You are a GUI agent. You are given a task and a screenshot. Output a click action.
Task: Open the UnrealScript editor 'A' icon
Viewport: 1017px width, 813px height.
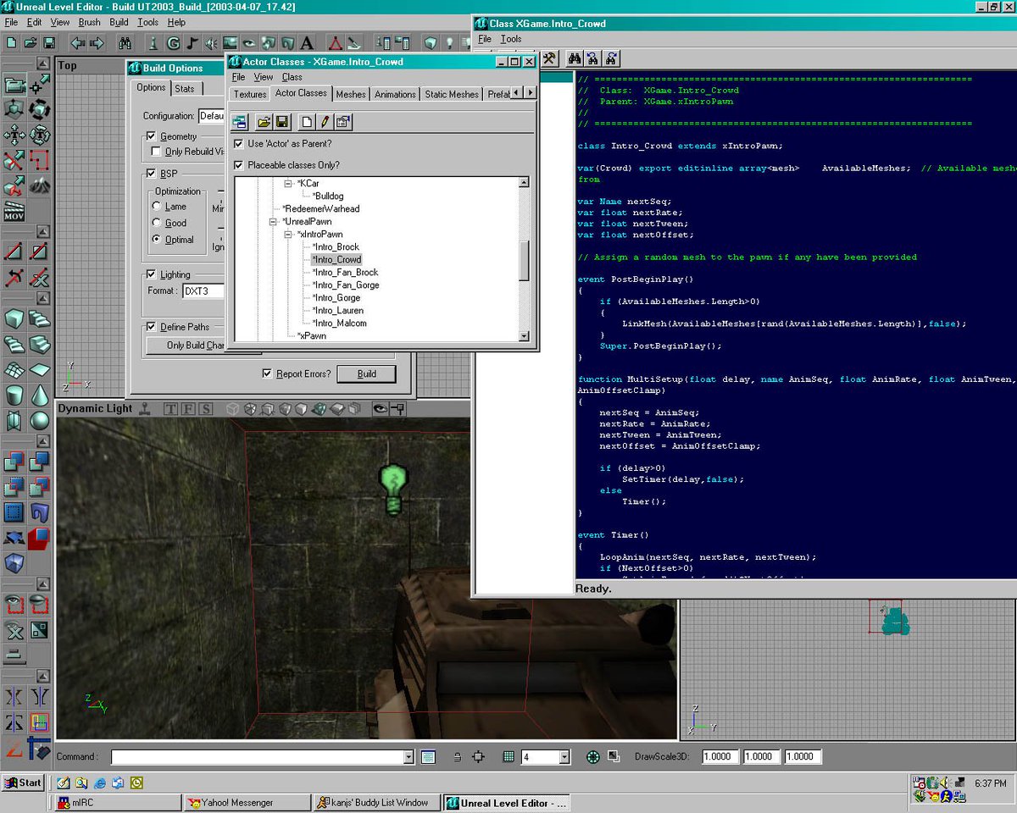307,42
